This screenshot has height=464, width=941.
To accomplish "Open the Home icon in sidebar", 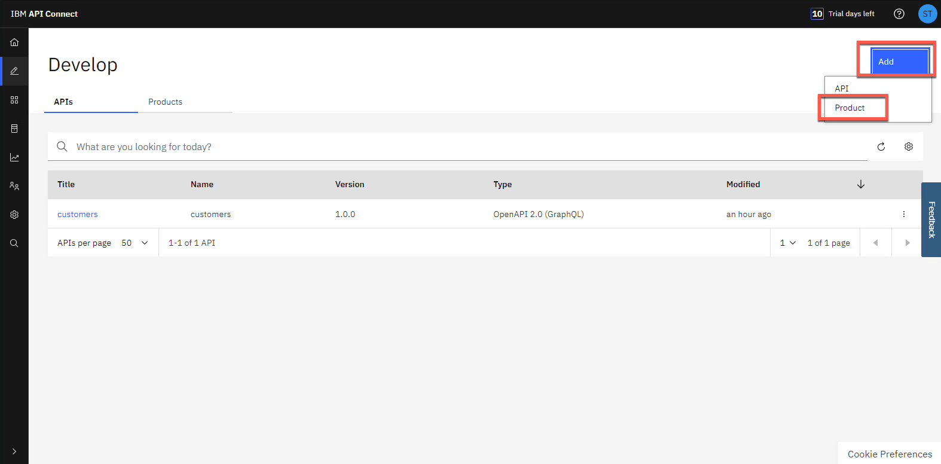I will coord(14,42).
